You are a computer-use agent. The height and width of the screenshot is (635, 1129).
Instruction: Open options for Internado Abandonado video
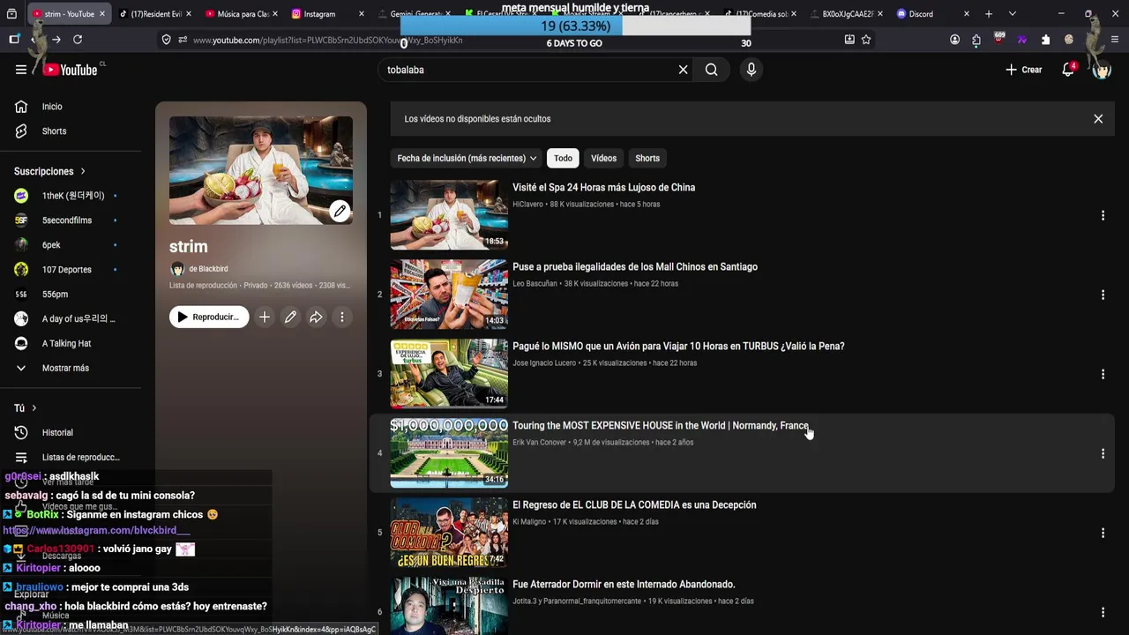[x=1103, y=612]
